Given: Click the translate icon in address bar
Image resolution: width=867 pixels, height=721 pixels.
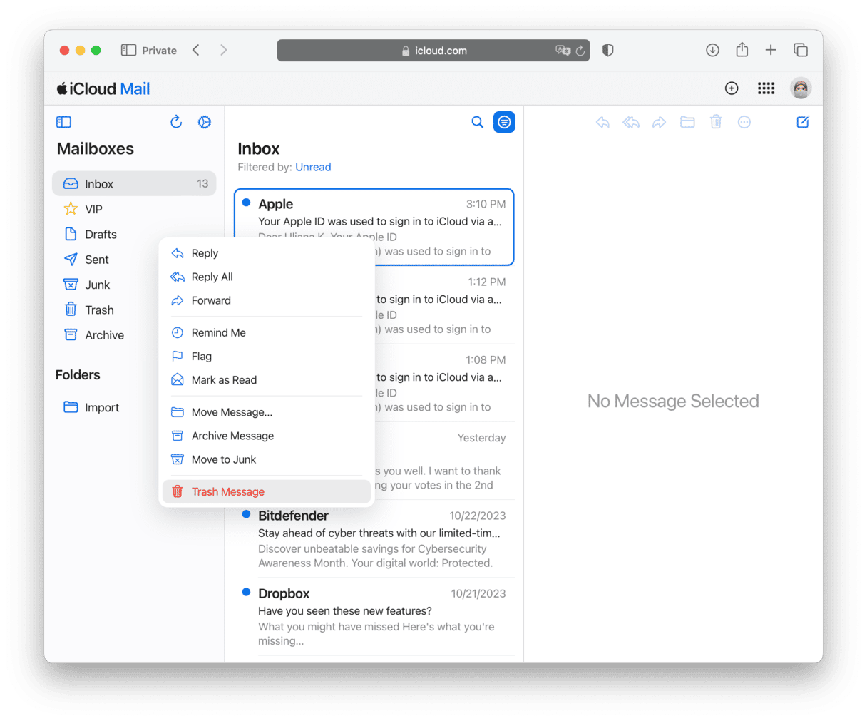Looking at the screenshot, I should 563,51.
